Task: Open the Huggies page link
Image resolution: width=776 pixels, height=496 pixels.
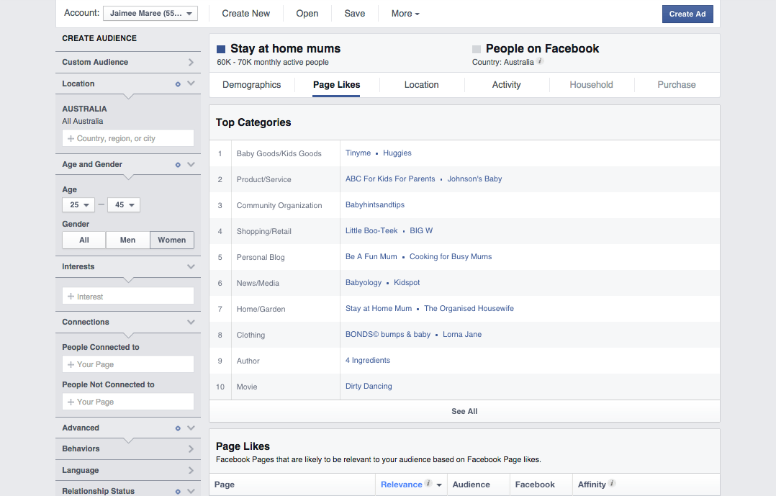Action: pyautogui.click(x=397, y=153)
